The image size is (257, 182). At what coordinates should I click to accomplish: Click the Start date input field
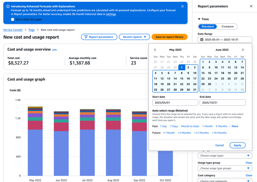pos(175,102)
